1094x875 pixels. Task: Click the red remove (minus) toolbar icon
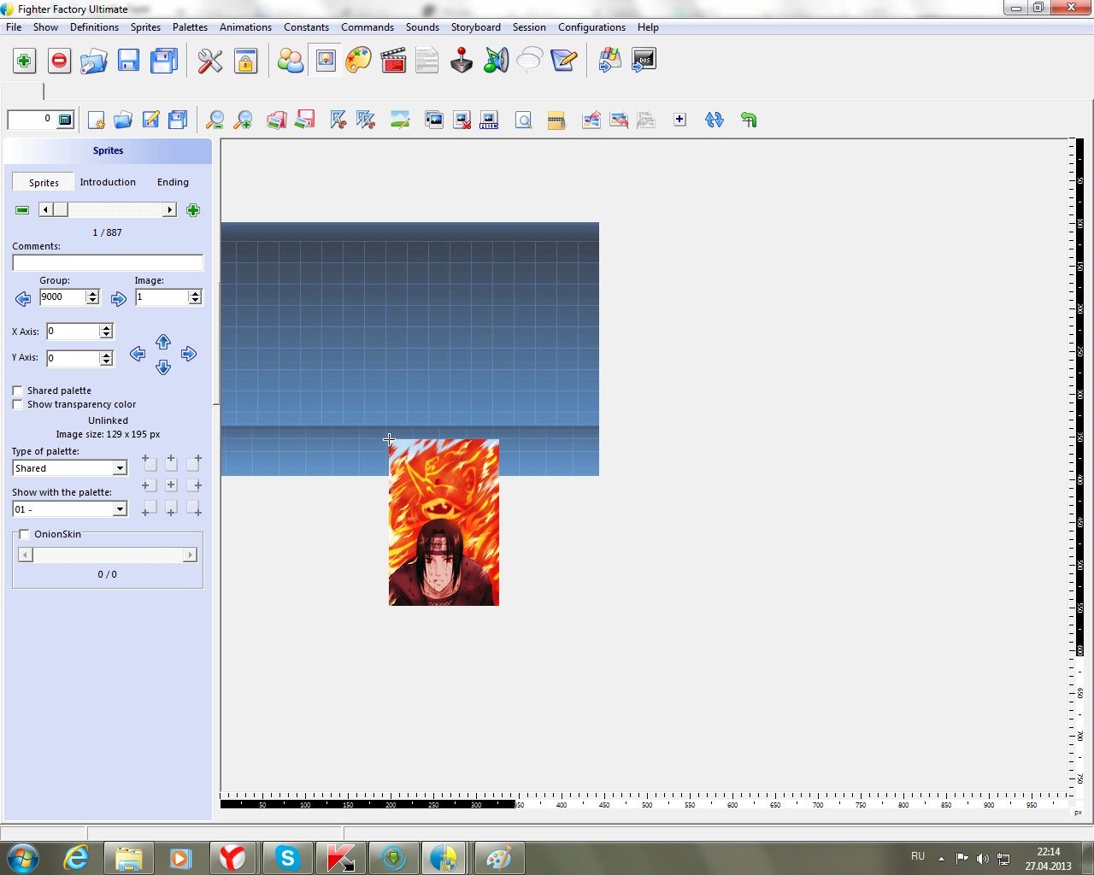pos(59,61)
